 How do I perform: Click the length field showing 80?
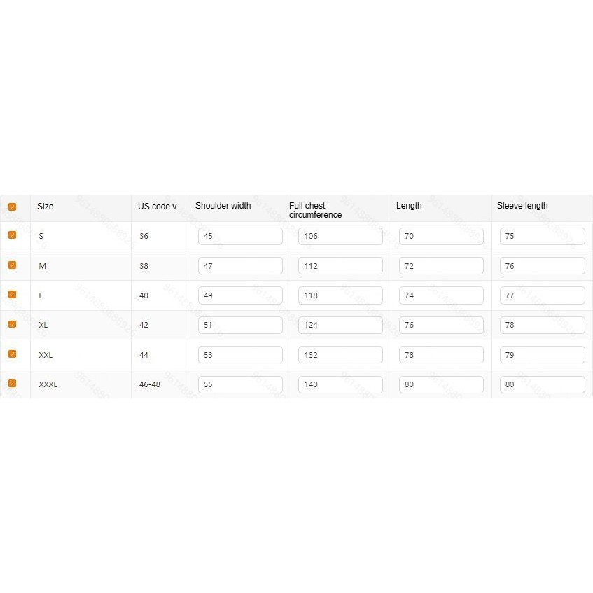(x=441, y=384)
